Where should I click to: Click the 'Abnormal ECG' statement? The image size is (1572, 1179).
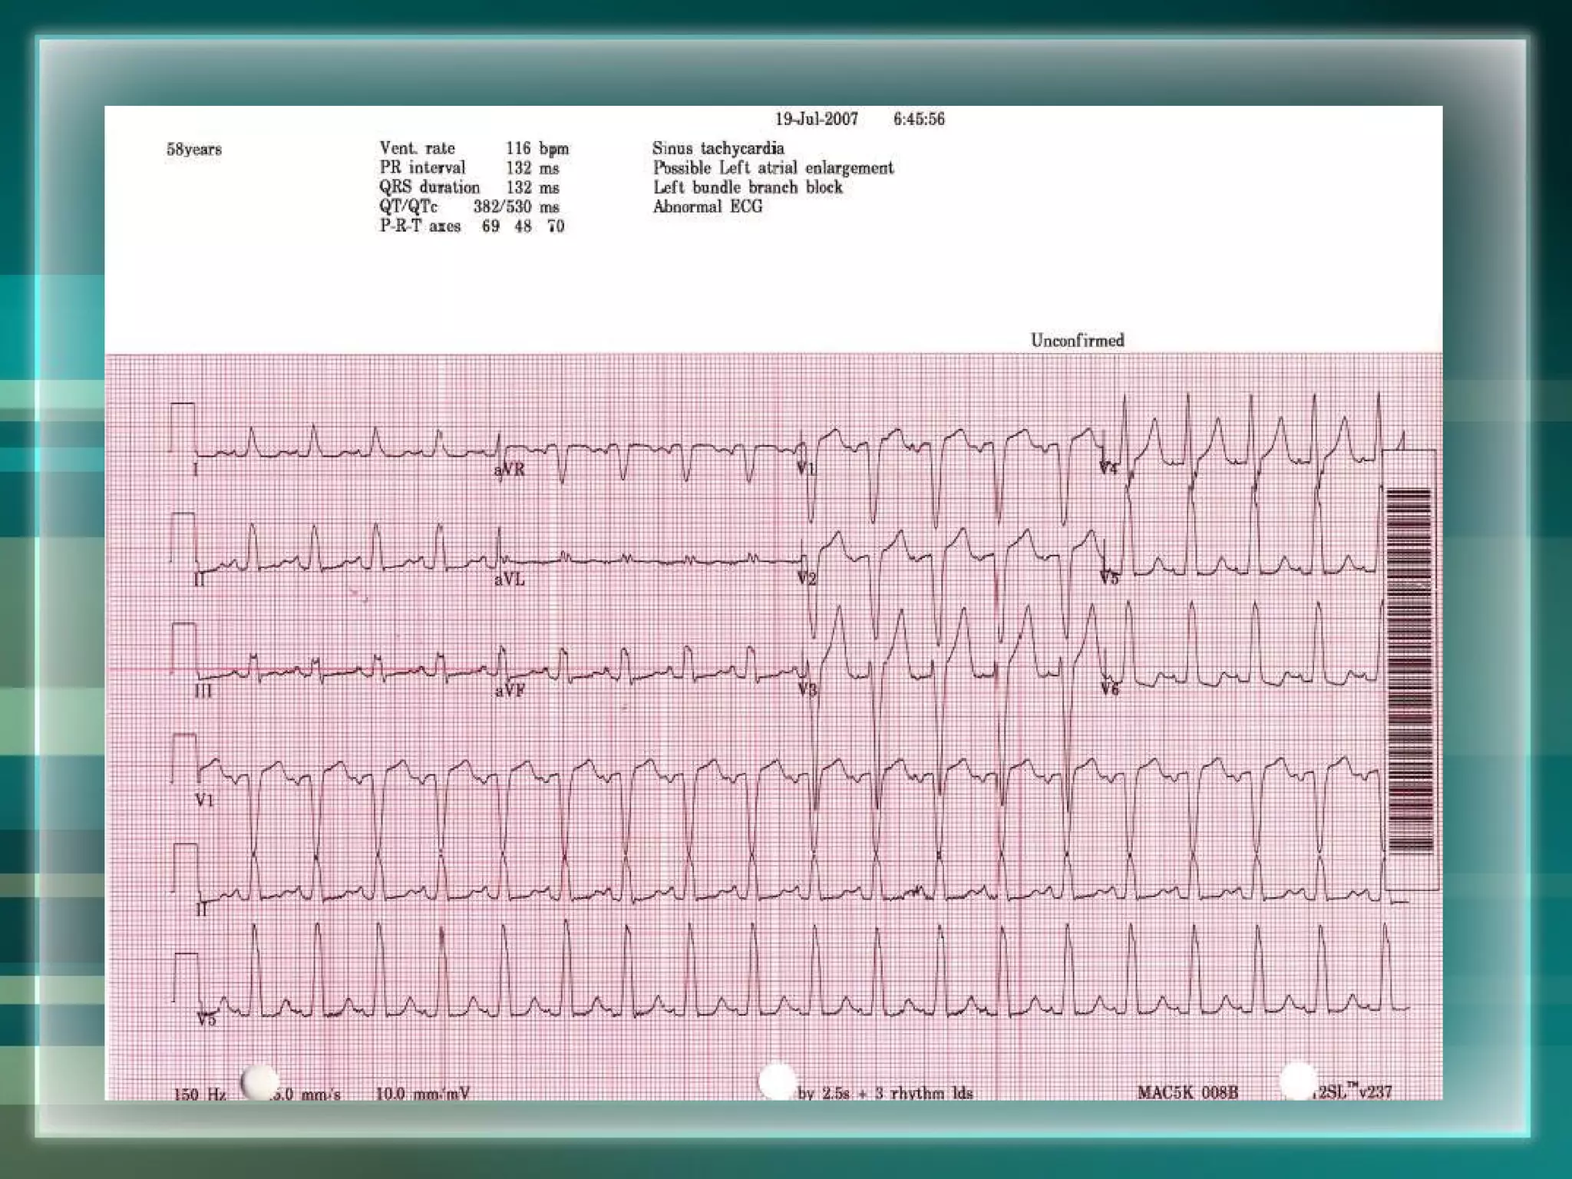(x=708, y=206)
